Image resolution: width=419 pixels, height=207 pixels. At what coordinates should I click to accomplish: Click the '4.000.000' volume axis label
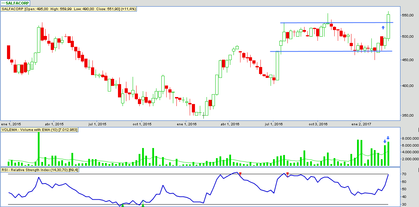point(410,153)
